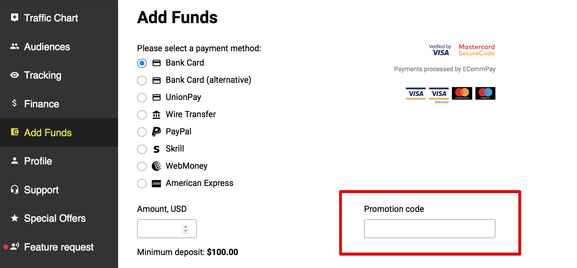Click the Add Funds wallet icon
The height and width of the screenshot is (268, 577).
(x=15, y=132)
